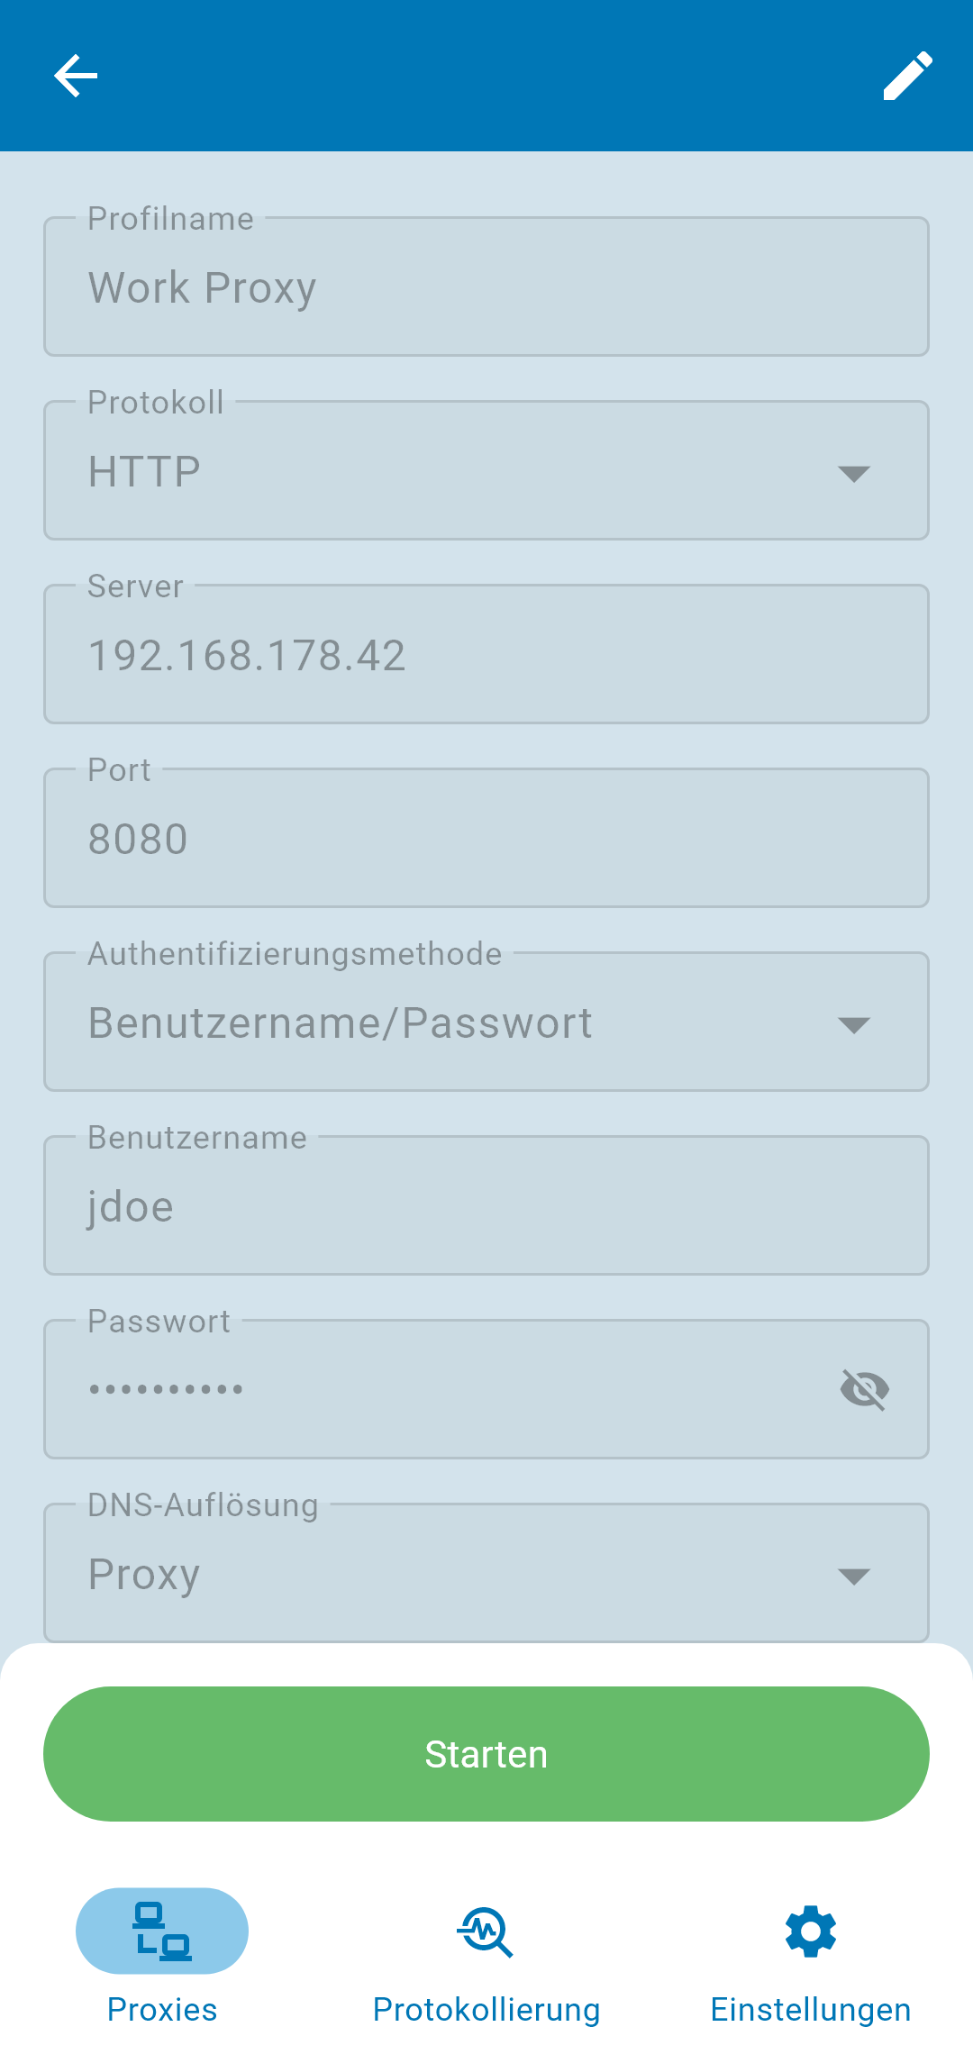Open the DNS-Auflösung dropdown arrow

(853, 1577)
